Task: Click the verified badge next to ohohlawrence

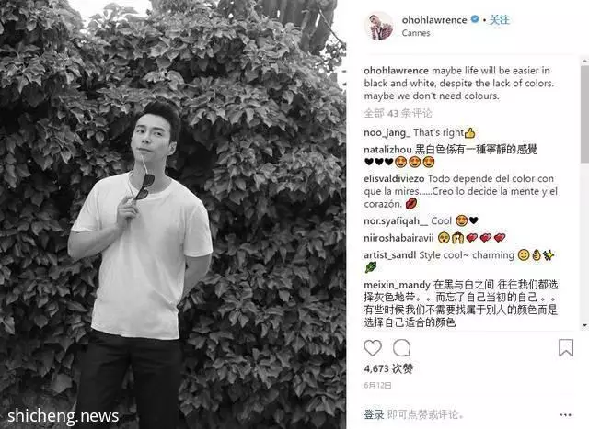Action: [475, 18]
